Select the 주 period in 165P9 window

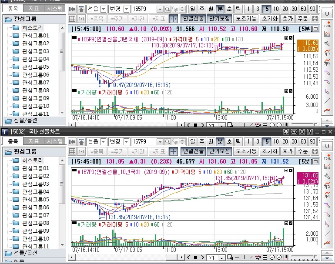point(202,9)
